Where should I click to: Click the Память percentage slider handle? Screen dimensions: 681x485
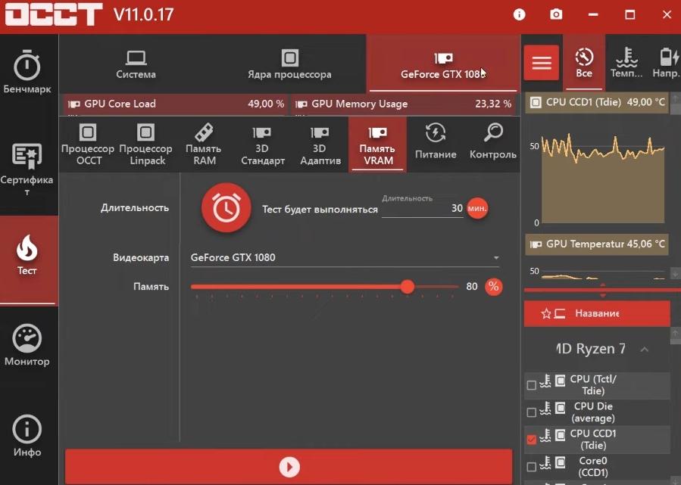[408, 287]
